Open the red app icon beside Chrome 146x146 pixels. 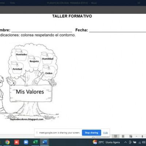pos(17,142)
